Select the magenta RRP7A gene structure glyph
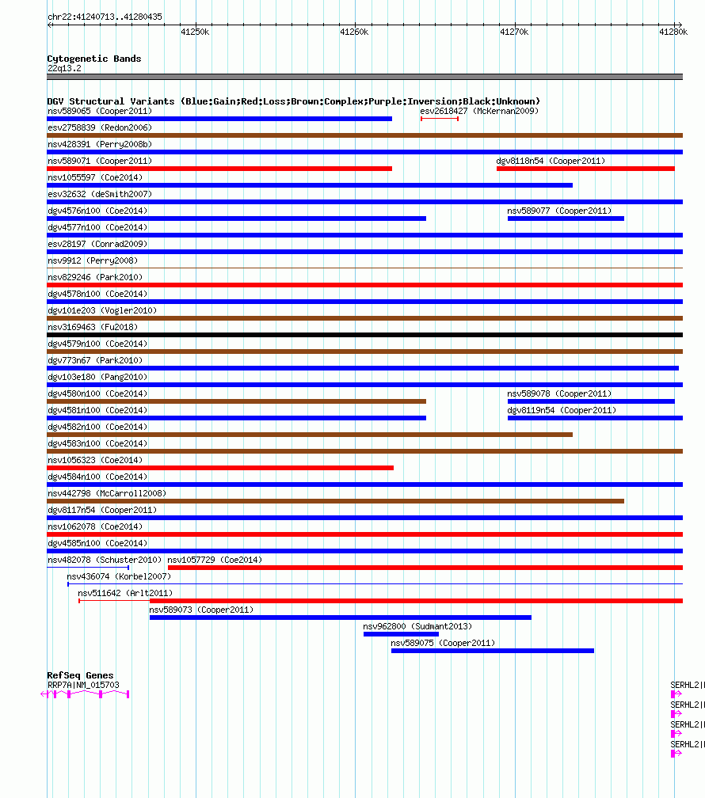Viewport: 705px width, 798px height. coord(85,694)
